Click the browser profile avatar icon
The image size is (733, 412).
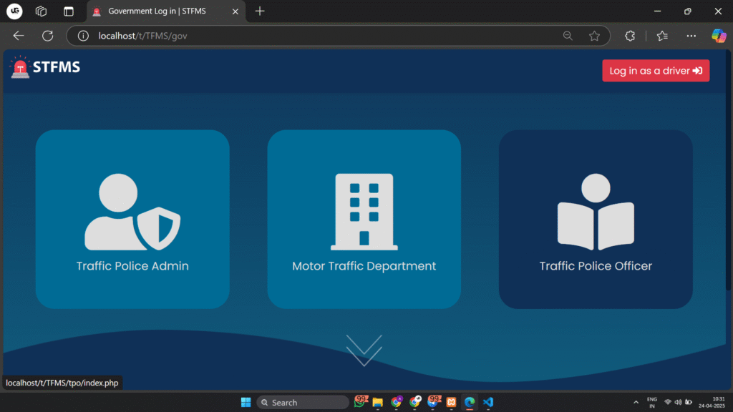coord(14,11)
